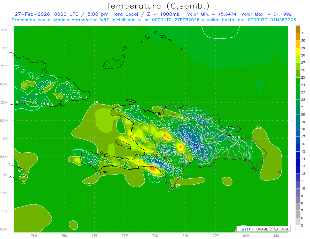Click color scale swatch between 24 and 25
Image resolution: width=310 pixels, height=239 pixels.
(298, 81)
